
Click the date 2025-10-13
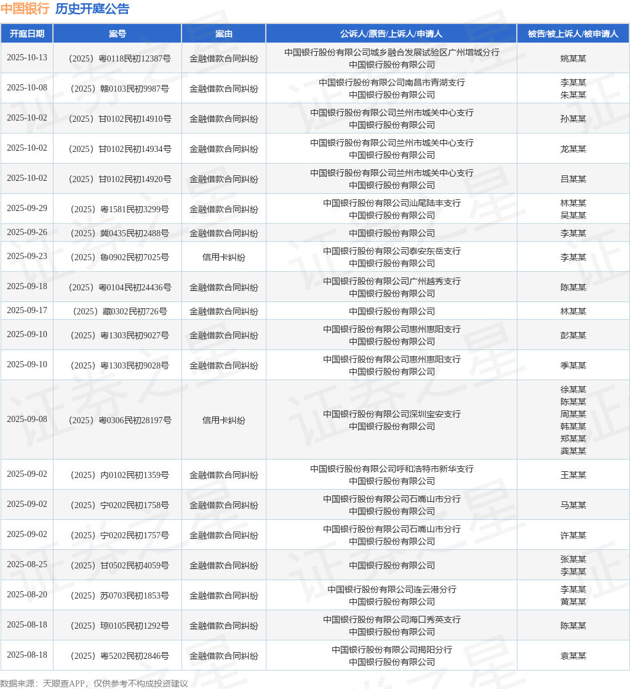tap(27, 58)
